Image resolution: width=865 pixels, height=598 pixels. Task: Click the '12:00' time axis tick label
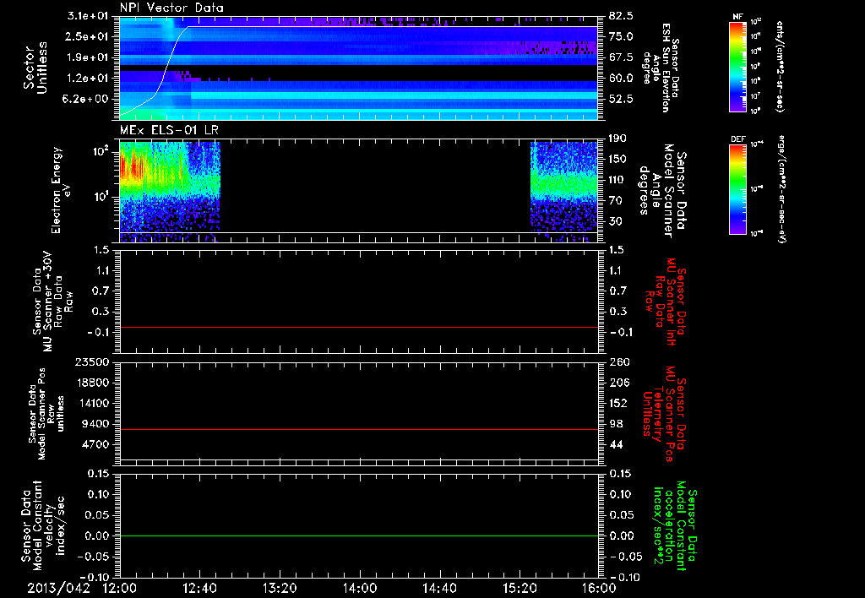coord(119,588)
